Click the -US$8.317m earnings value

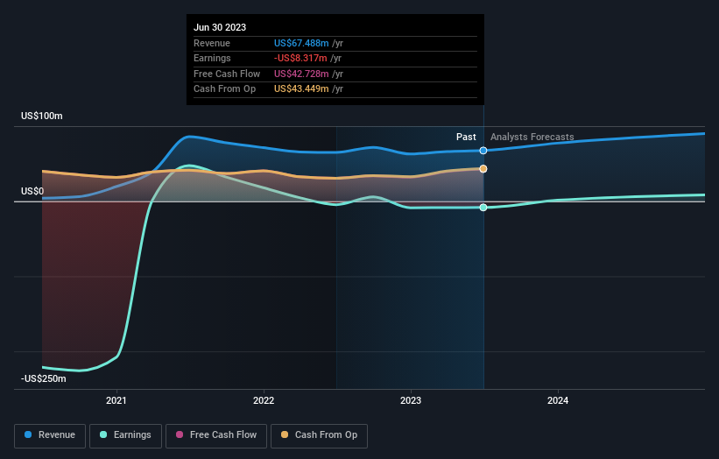pos(300,58)
